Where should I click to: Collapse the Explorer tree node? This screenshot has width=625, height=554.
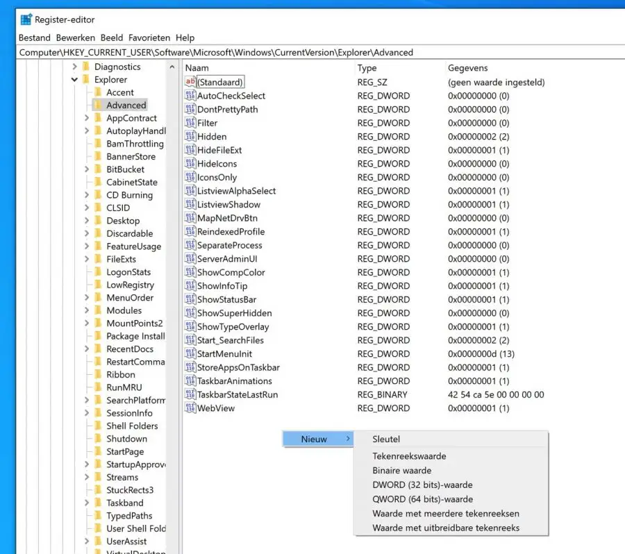pos(74,79)
